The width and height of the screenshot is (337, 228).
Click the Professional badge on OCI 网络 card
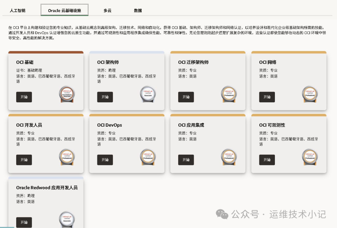click(x=310, y=94)
